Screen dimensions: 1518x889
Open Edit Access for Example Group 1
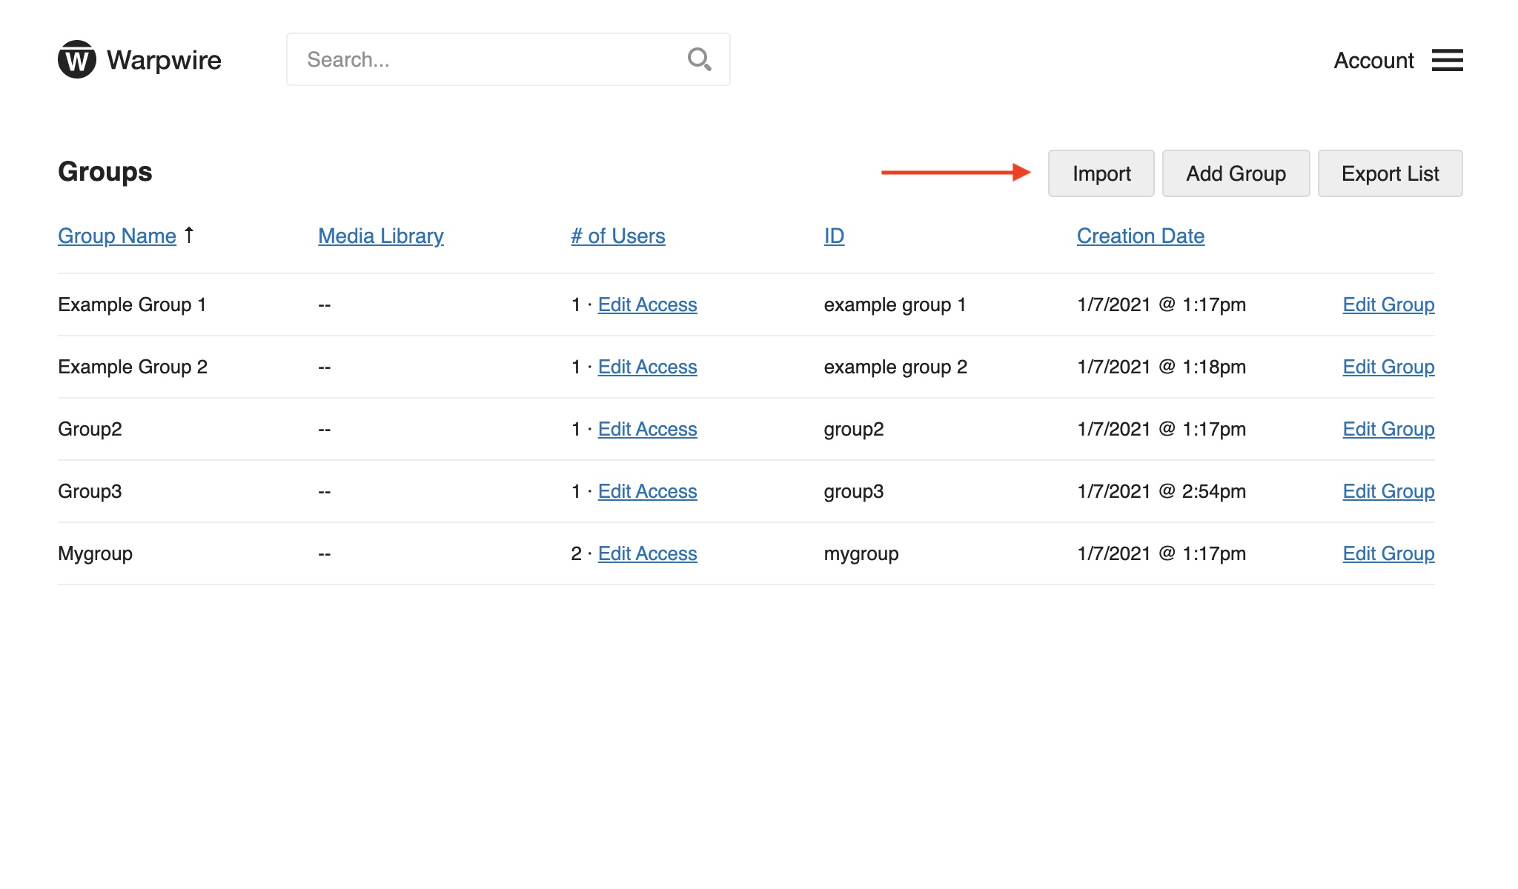point(647,304)
